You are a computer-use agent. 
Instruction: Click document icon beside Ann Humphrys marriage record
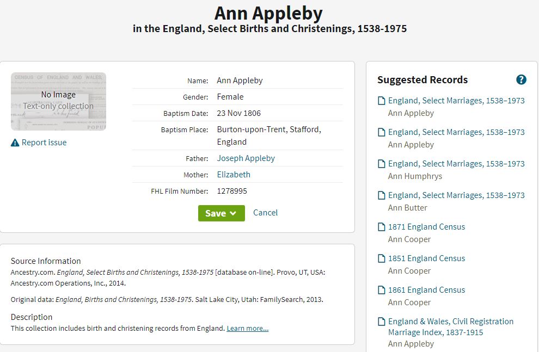click(381, 164)
